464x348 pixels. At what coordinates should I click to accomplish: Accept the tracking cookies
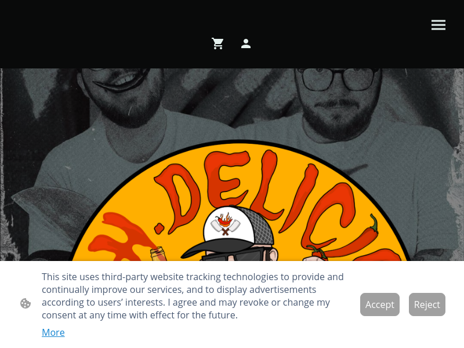click(x=380, y=304)
